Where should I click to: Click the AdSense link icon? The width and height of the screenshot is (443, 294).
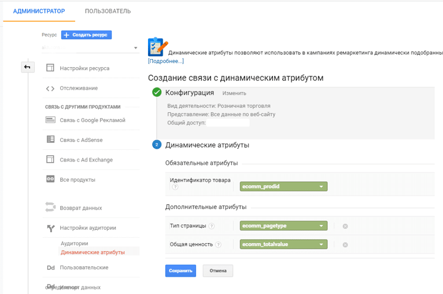tap(50, 139)
